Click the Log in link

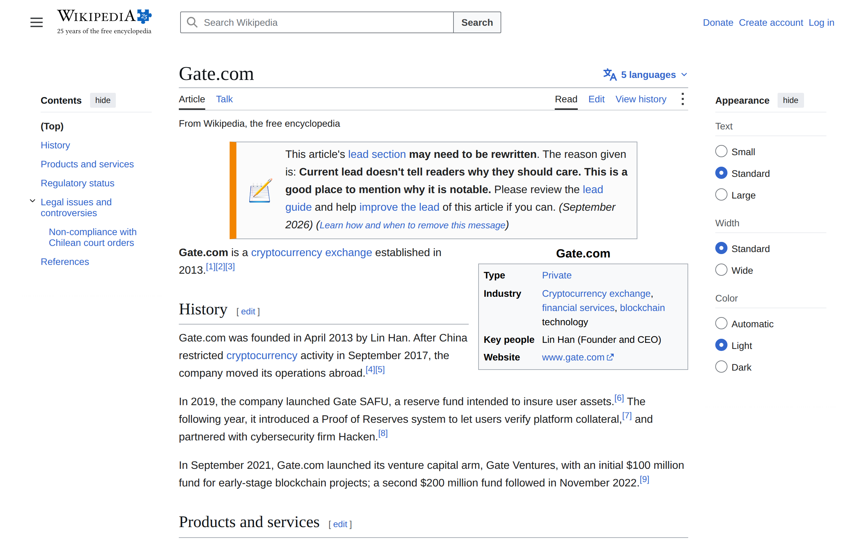[x=821, y=23]
